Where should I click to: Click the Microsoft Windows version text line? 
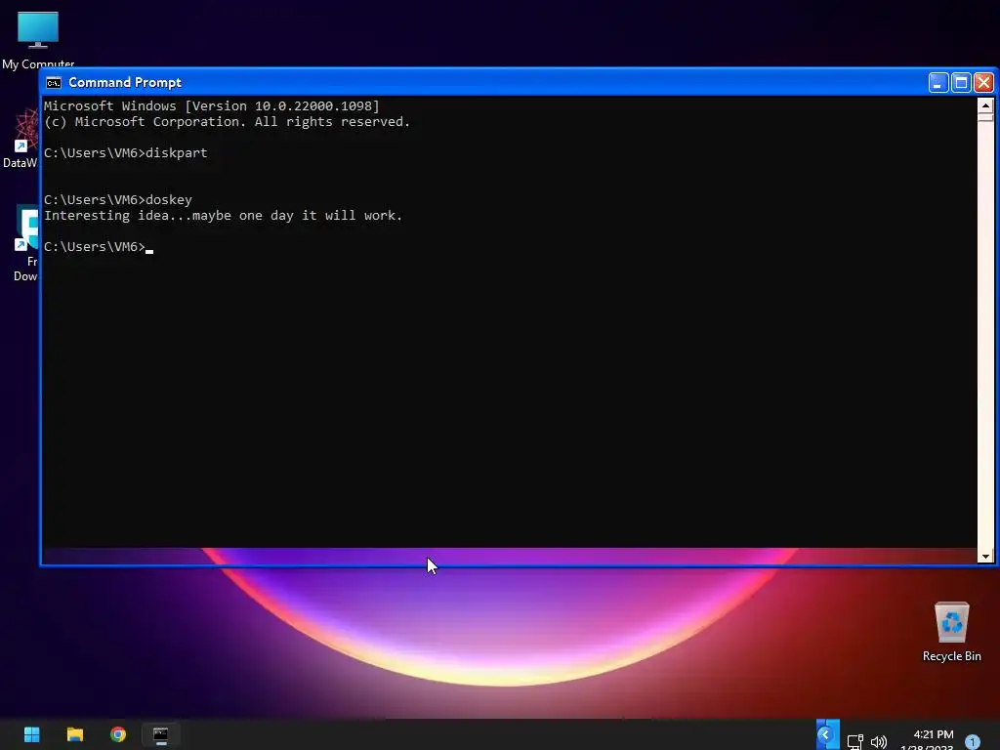click(x=212, y=105)
